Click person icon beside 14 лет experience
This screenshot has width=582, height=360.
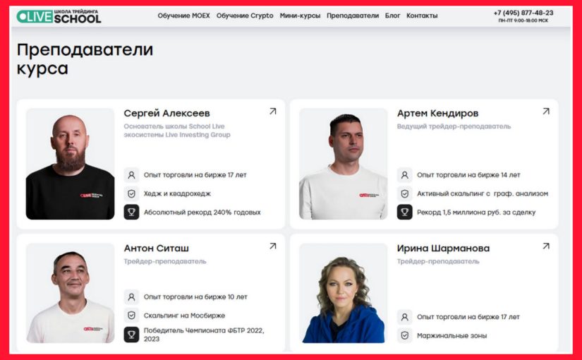[405, 174]
